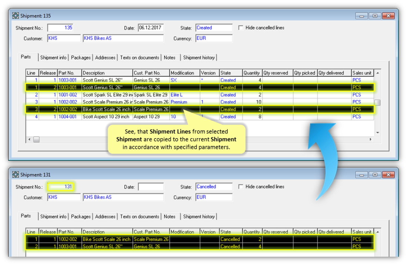Screen dimensions: 407x265
Task: Select part 1001-002 Scott Spark SL Elite row
Action: 200,95
